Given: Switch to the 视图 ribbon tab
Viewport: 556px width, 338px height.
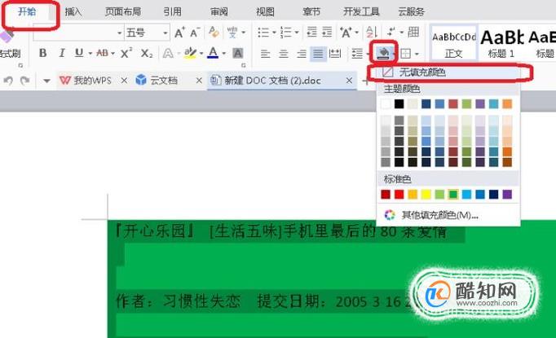Looking at the screenshot, I should 265,11.
